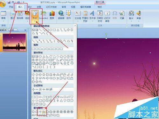This screenshot has width=159, height=119.
Task: Expand the Table (表格) dropdown arrow
Action: 3,21
